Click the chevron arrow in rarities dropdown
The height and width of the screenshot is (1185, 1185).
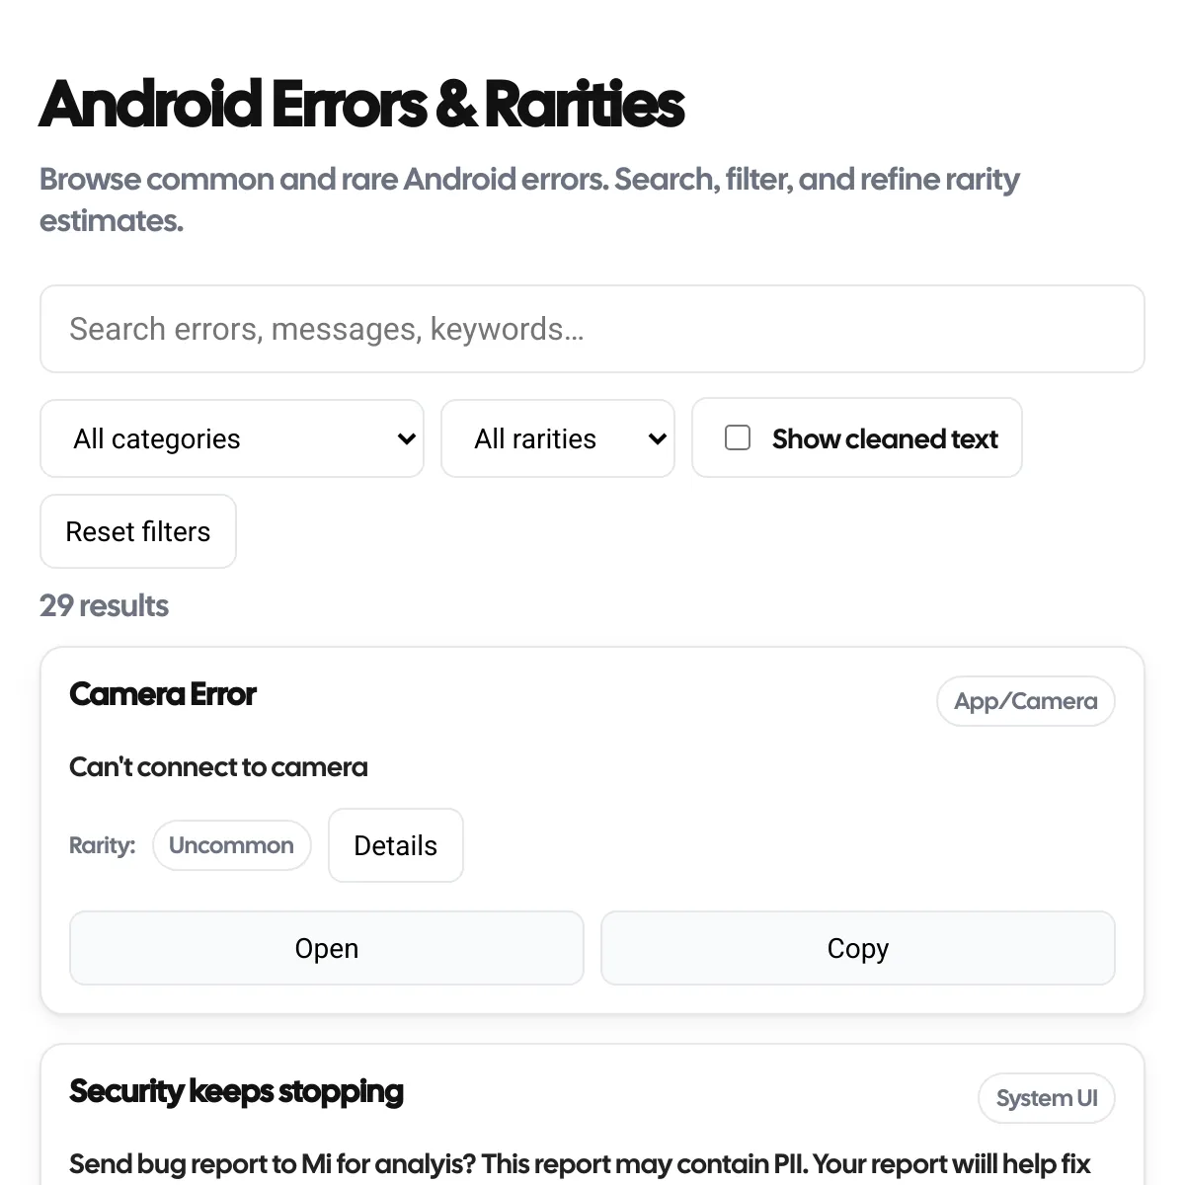(657, 438)
